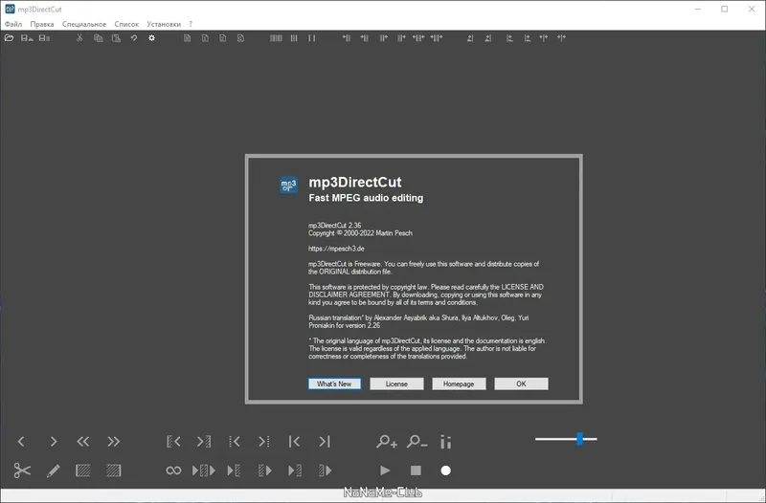Stop playback with the square Stop button
This screenshot has height=503, width=766.
[x=416, y=470]
